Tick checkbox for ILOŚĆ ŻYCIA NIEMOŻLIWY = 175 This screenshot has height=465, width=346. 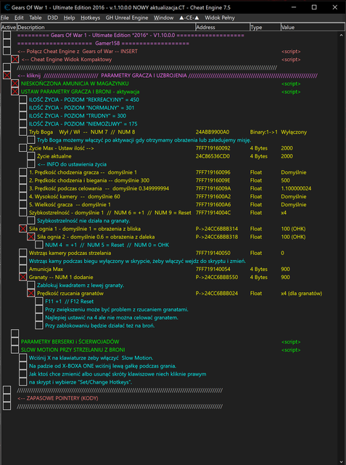[22, 124]
